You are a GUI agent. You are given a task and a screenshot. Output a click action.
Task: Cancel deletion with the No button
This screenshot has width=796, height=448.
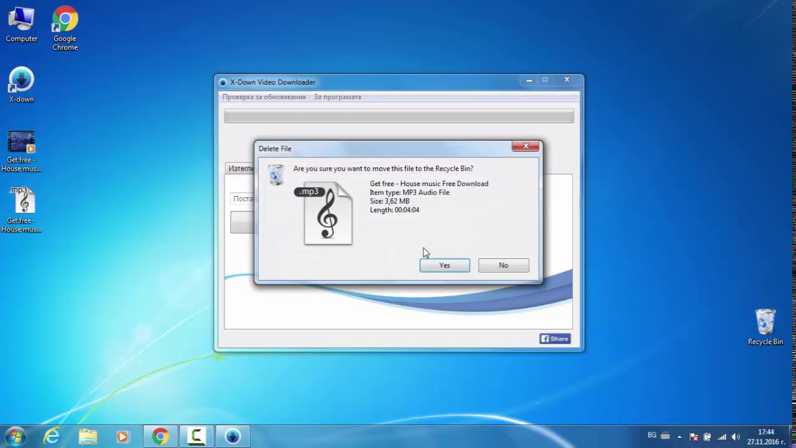tap(504, 265)
